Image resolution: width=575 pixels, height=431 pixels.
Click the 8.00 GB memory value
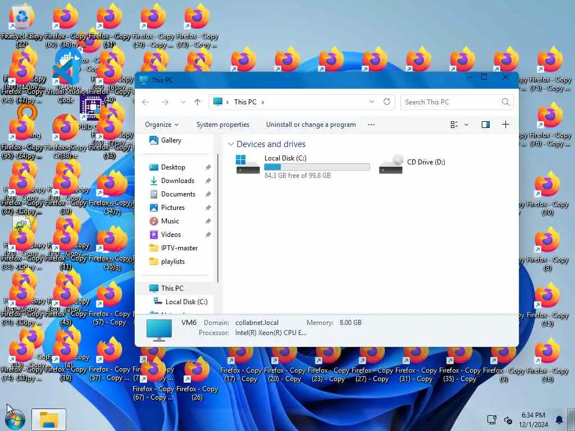click(350, 323)
